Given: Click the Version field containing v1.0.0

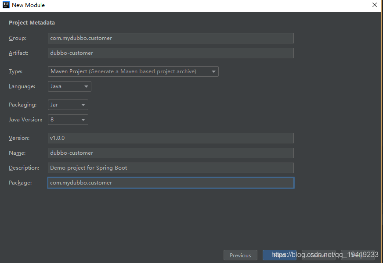Looking at the screenshot, I should [x=171, y=138].
